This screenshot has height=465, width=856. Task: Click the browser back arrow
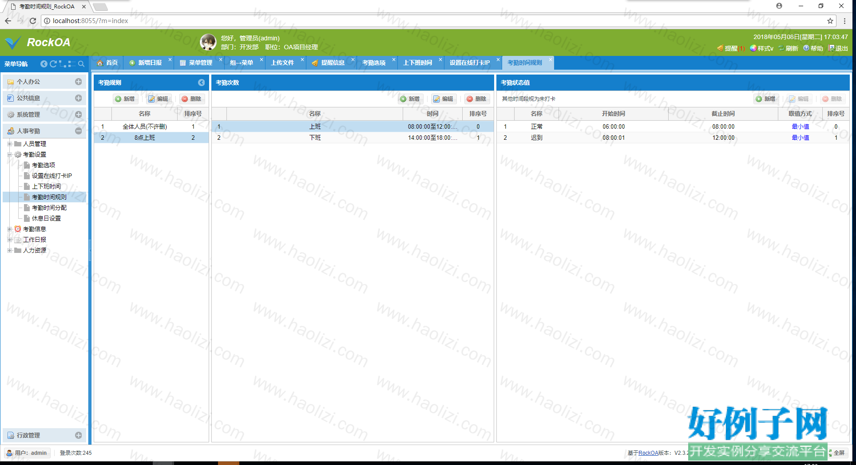click(8, 20)
